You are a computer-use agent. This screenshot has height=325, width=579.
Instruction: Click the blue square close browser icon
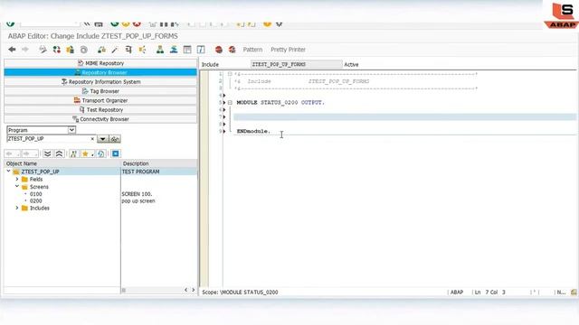point(116,153)
